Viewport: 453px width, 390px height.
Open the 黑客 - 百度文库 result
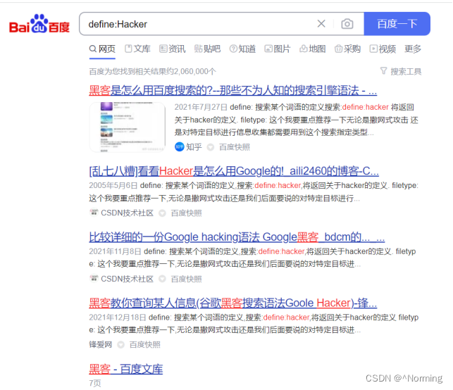click(x=126, y=369)
